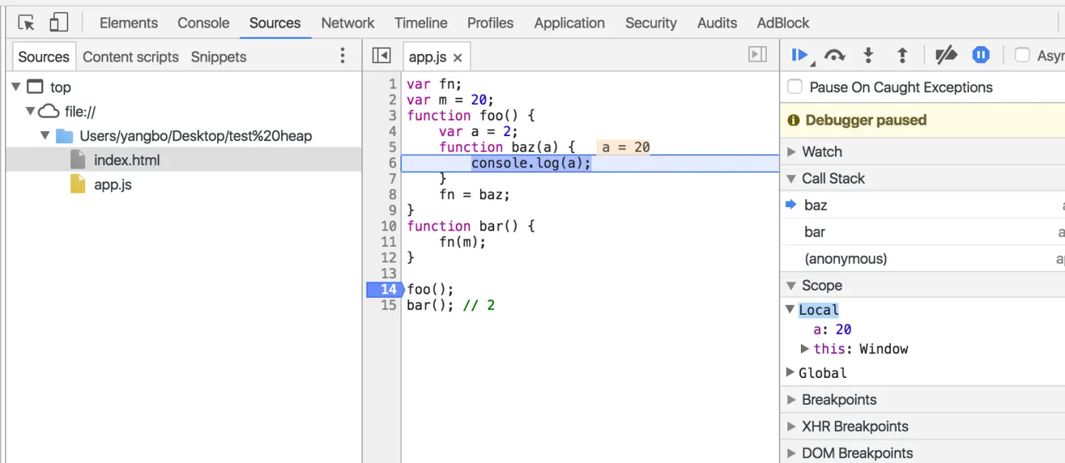Expand the this: Window object
This screenshot has height=463, width=1065.
click(x=805, y=348)
